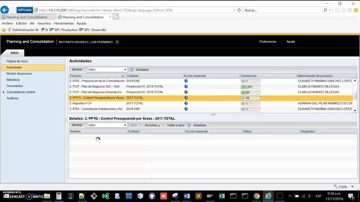Click scroll-down arrow of activities table

(x=355, y=111)
